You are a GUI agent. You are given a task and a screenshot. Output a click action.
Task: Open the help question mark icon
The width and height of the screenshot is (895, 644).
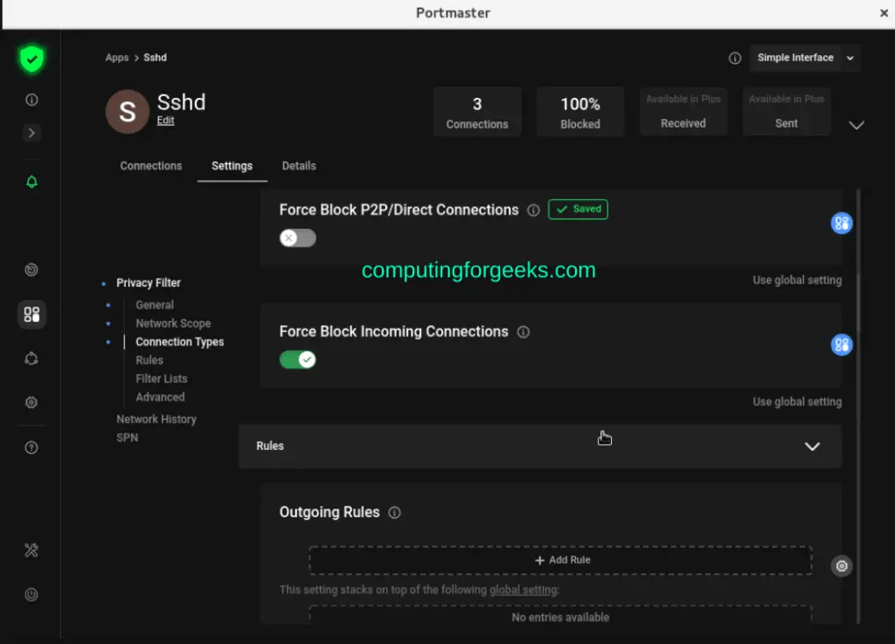click(x=31, y=447)
